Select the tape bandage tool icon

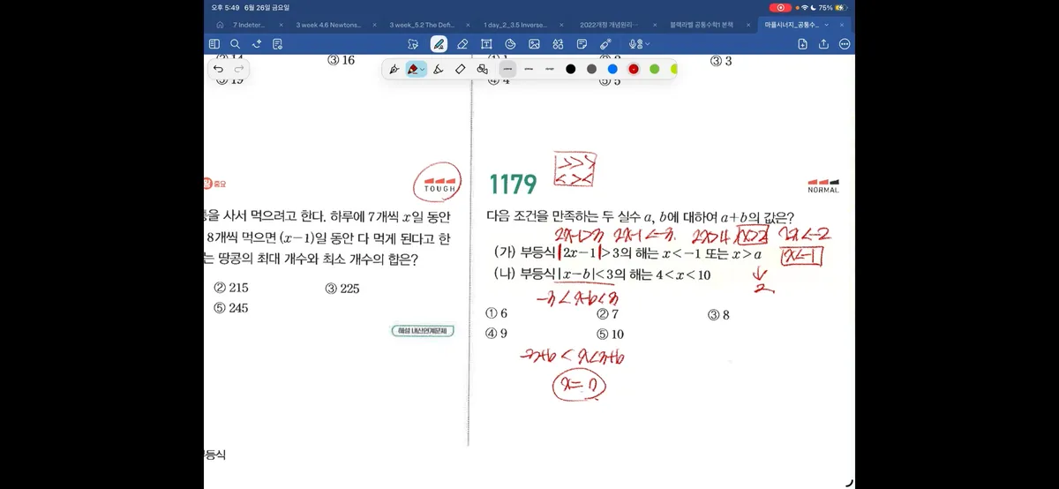tap(605, 43)
